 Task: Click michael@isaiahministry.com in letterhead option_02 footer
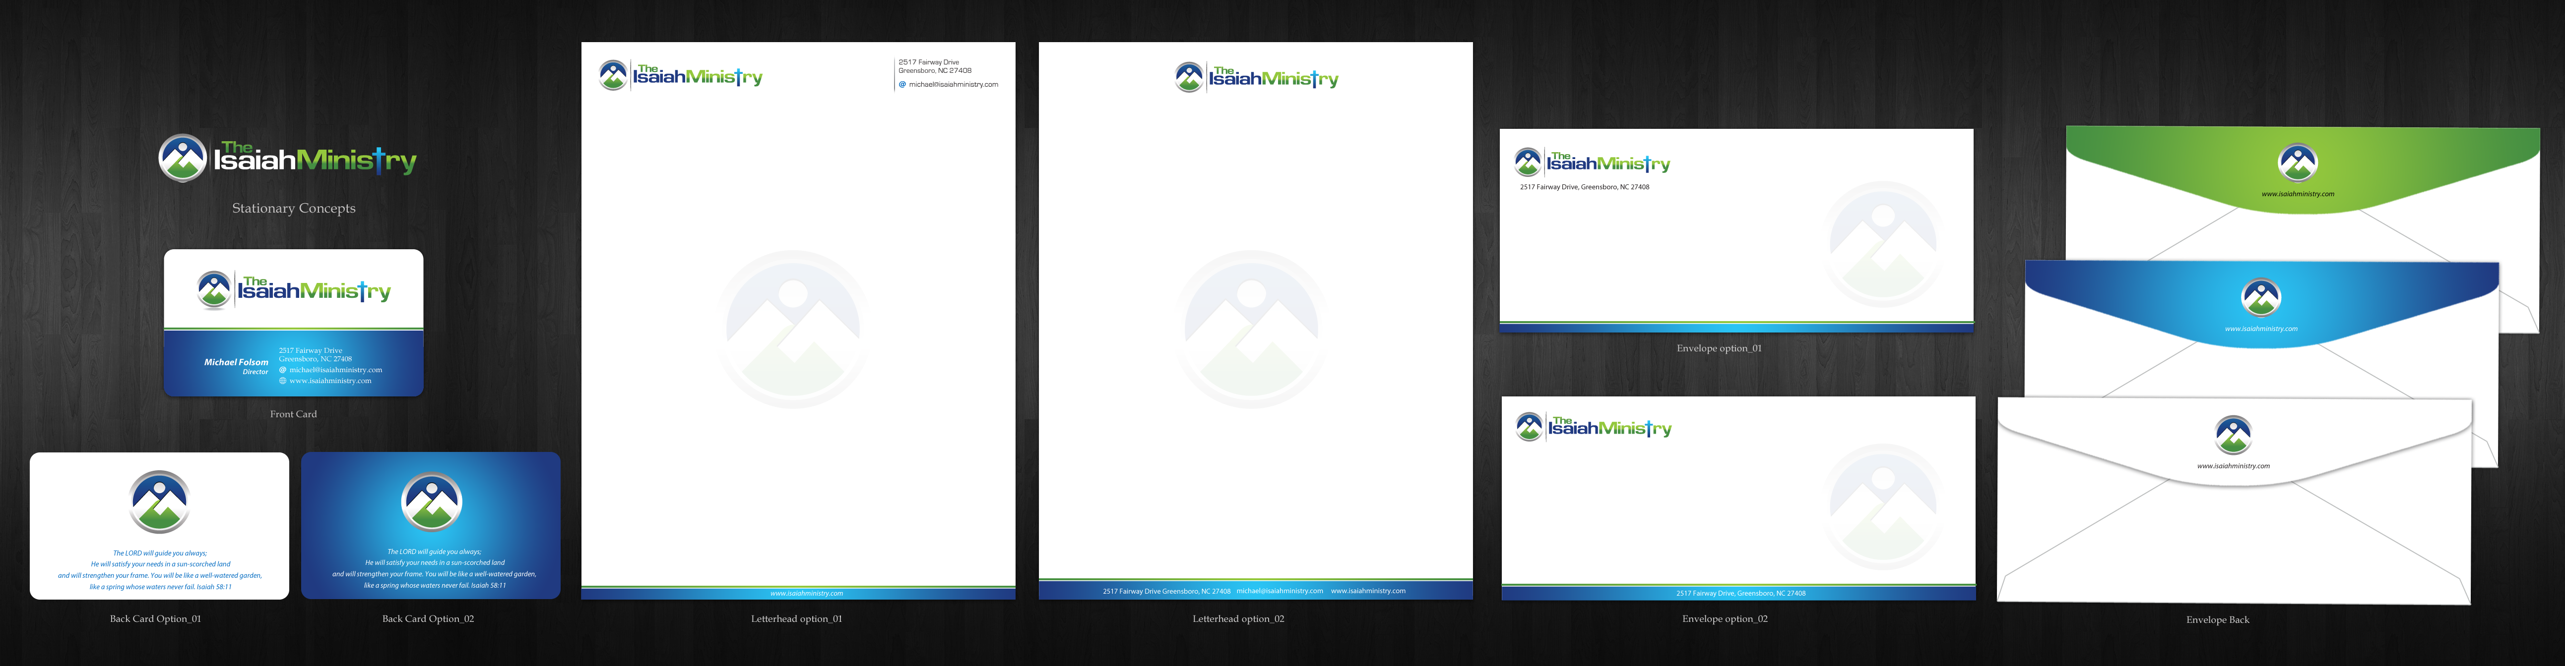(x=1280, y=591)
